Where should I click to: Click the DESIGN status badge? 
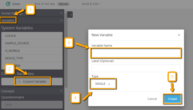click(63, 4)
